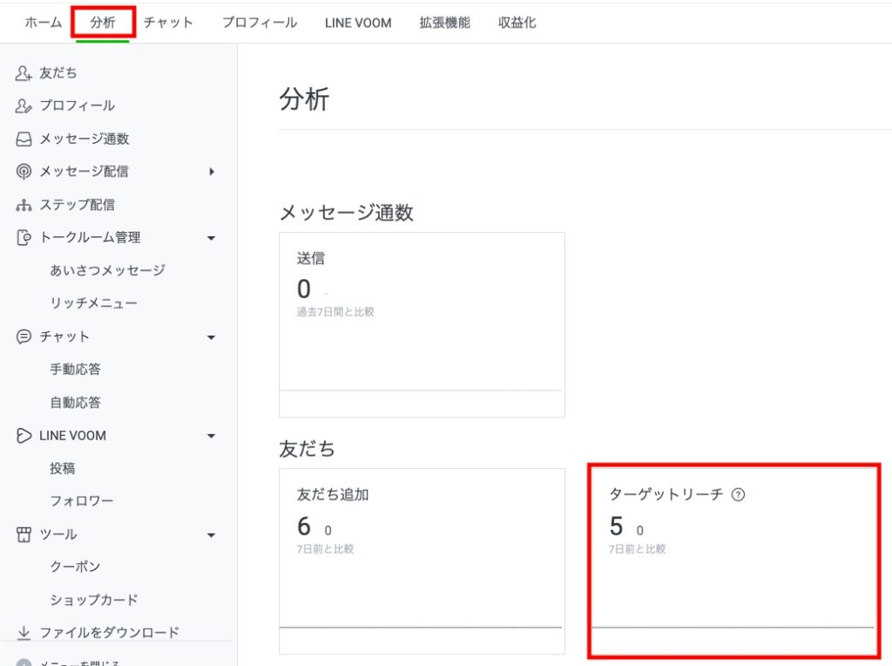Image resolution: width=892 pixels, height=666 pixels.
Task: Click the LINE VOOM sidebar icon
Action: (x=24, y=436)
